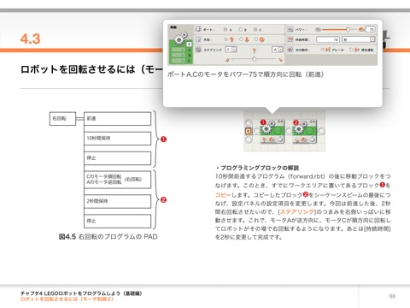Image resolution: width=410 pixels, height=308 pixels.
Task: Choose the stop direction radio button
Action: [x=256, y=39]
